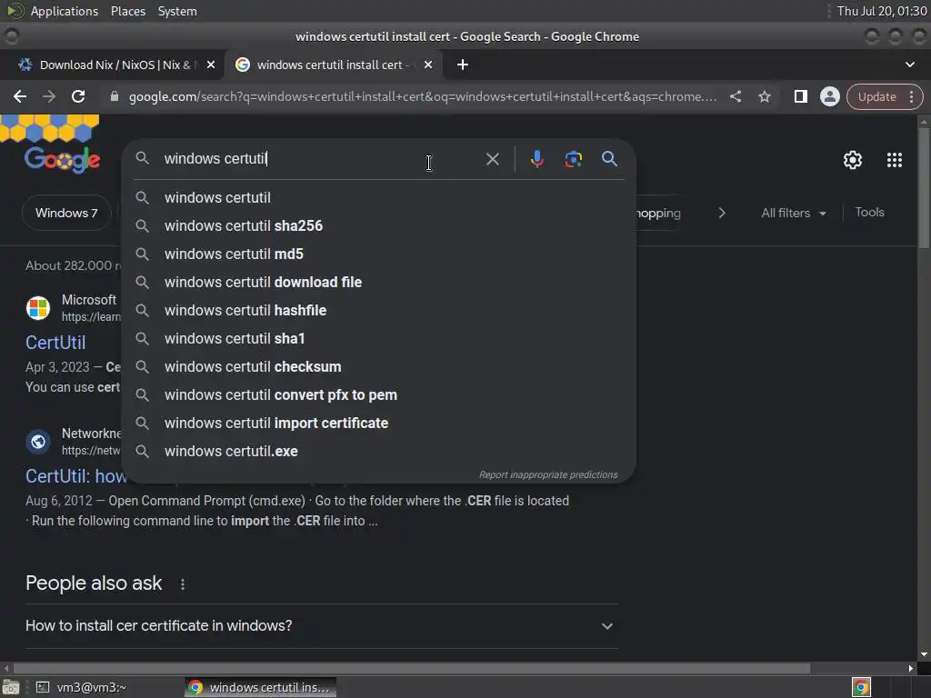Viewport: 931px width, 698px height.
Task: Start voice search with microphone
Action: tap(536, 159)
